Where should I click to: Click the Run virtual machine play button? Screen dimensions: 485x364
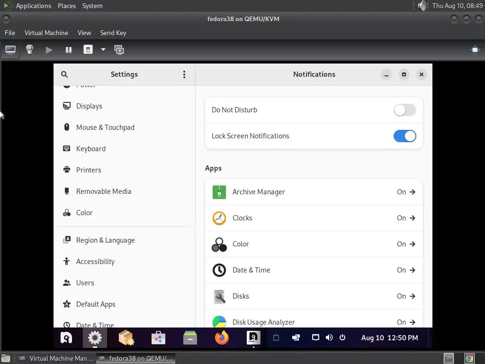(49, 50)
